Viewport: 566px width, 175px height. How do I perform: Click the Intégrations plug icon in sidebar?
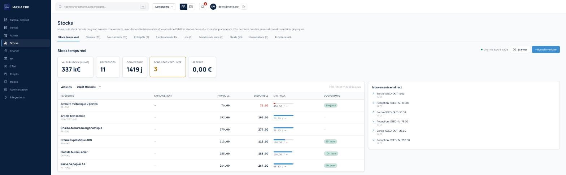coord(5,97)
